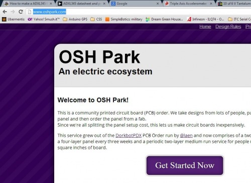This screenshot has width=251, height=183.
Task: Click the ADXL345 datasheet tab favicon
Action: coord(60,4)
